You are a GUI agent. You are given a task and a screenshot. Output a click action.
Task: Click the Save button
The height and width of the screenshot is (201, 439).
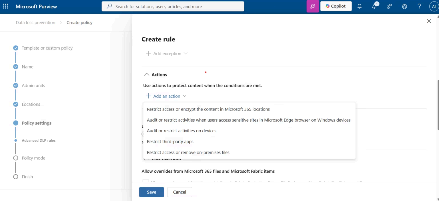151,192
